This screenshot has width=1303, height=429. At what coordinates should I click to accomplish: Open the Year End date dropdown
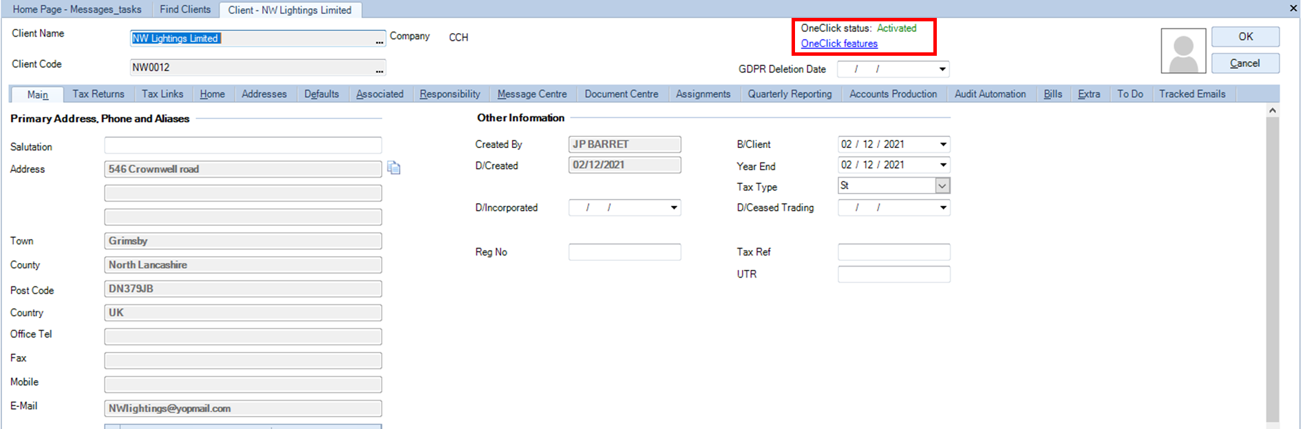pos(943,165)
